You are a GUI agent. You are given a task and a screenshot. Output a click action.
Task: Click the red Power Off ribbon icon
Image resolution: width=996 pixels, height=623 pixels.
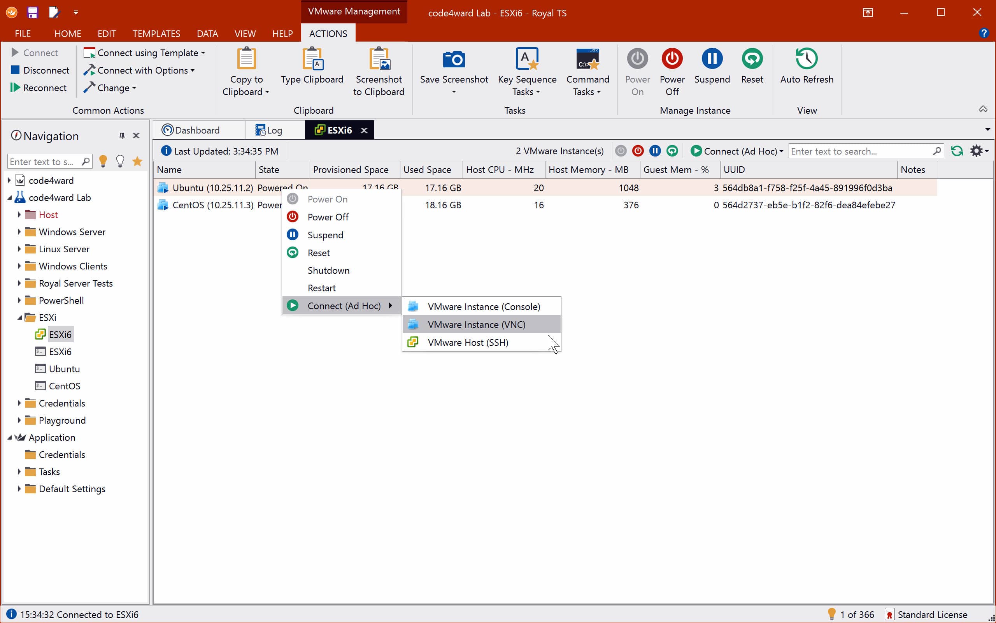pyautogui.click(x=672, y=58)
